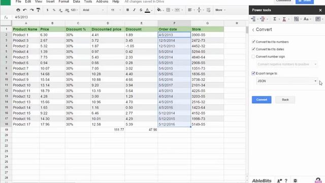Apply italic formatting

(x=134, y=10)
